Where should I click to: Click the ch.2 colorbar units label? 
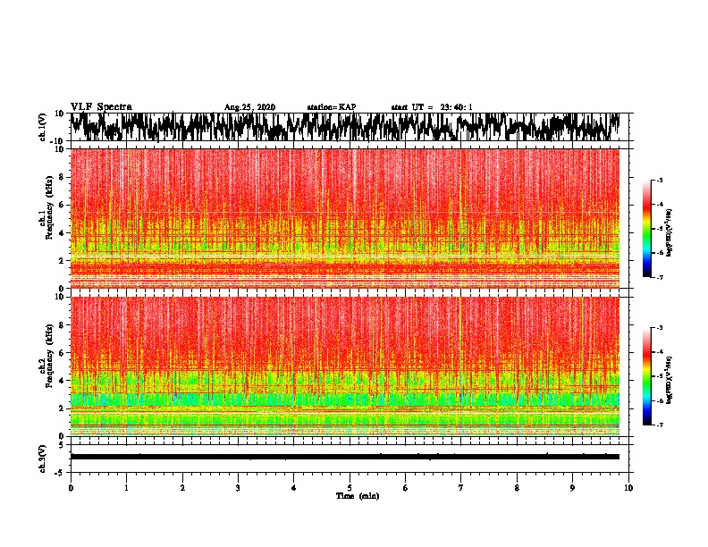coord(670,380)
